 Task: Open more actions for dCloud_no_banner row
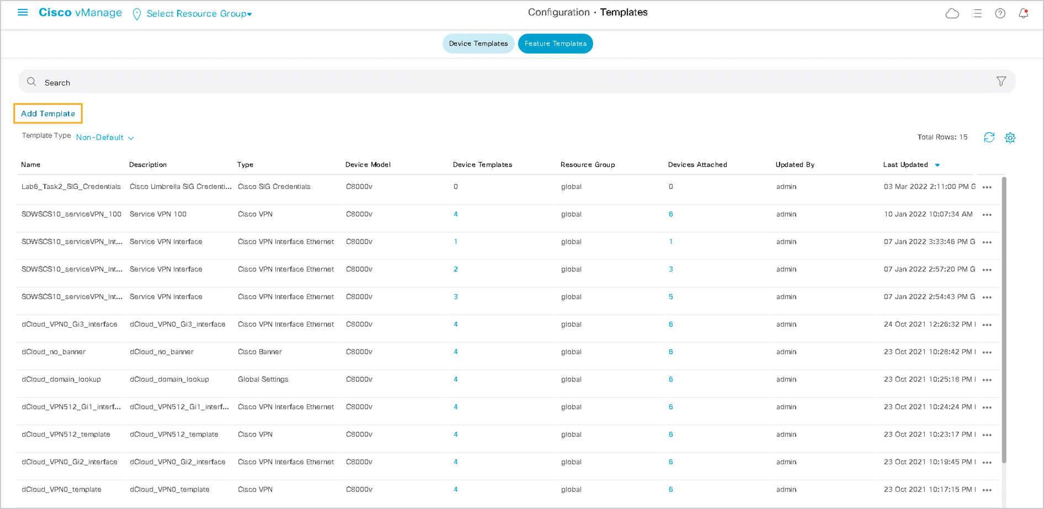[x=987, y=353]
